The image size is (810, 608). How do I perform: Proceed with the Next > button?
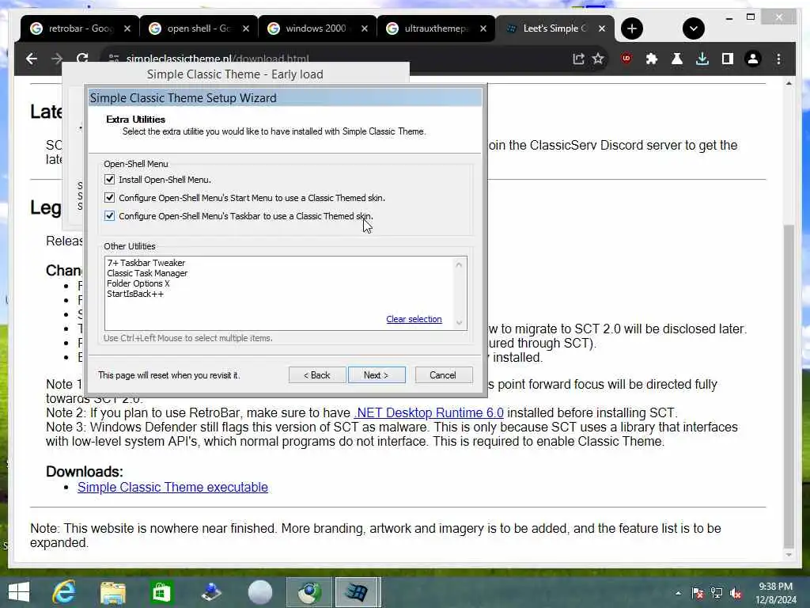coord(377,375)
